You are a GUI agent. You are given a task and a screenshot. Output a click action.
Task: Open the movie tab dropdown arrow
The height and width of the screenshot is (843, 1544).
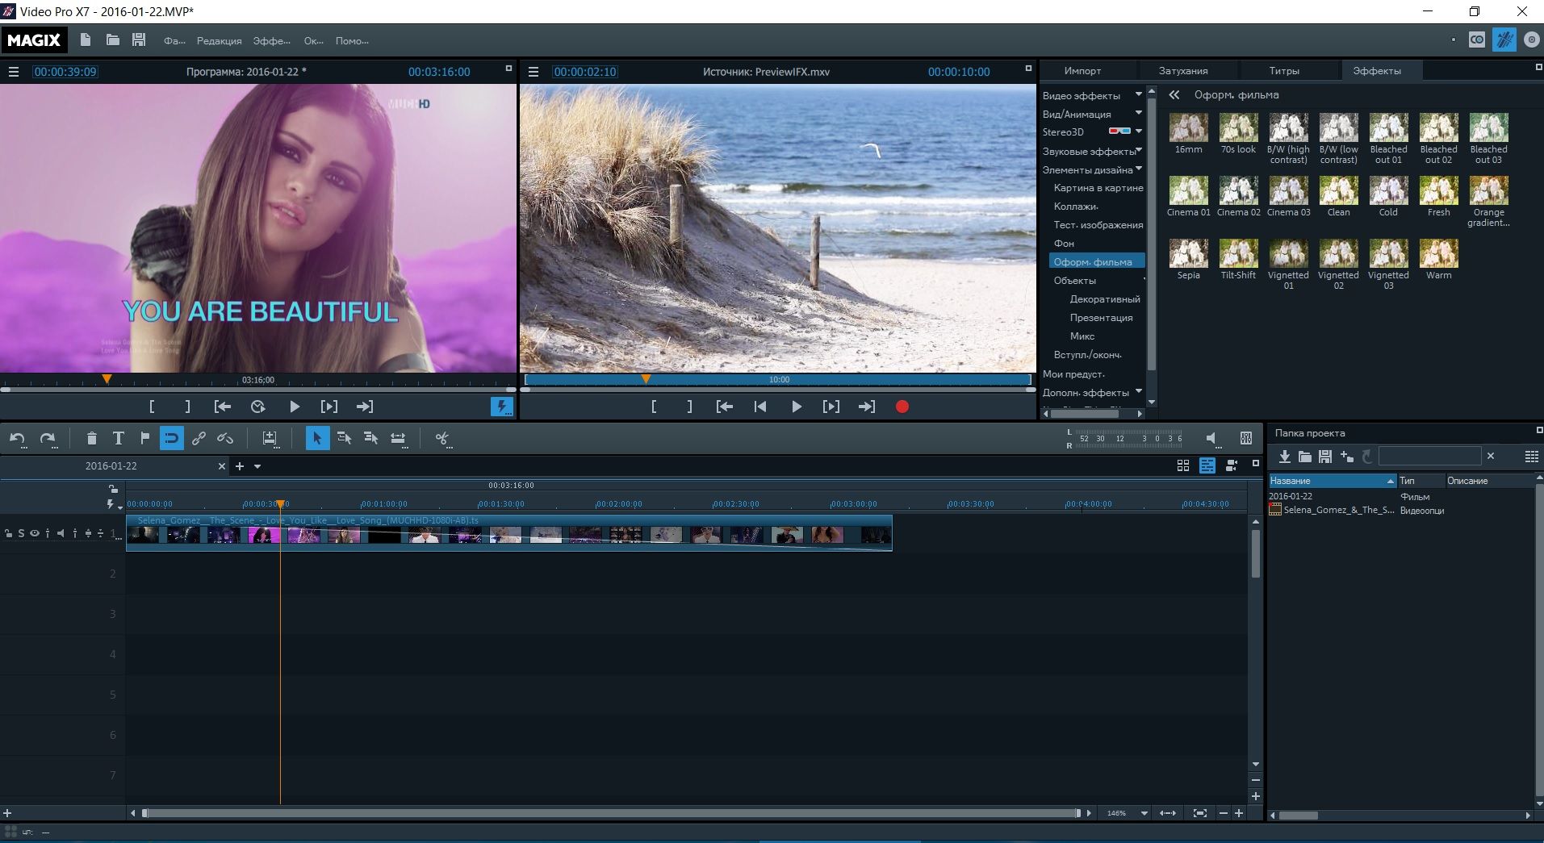coord(257,466)
